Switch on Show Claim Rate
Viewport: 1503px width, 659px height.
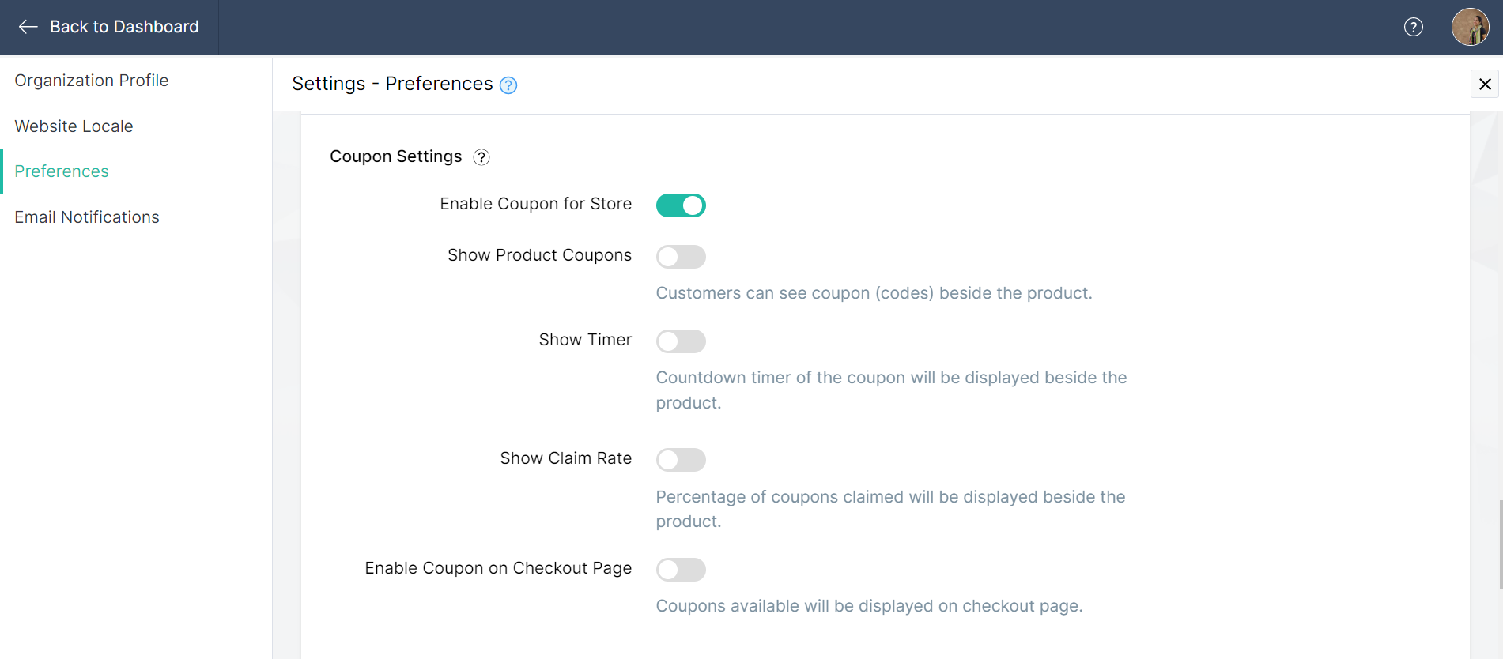click(681, 460)
